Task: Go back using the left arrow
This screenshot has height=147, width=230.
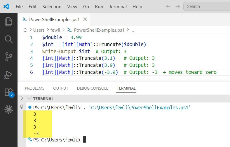Action: click(168, 7)
